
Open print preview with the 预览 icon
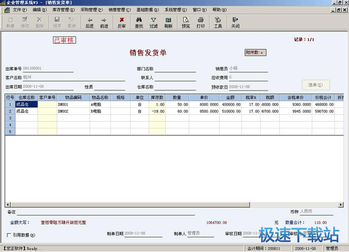186,22
